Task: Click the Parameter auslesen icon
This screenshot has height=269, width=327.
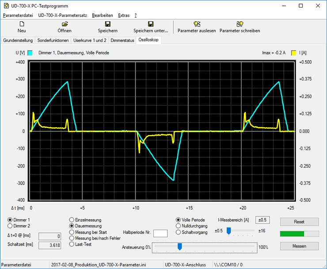Action: coord(197,24)
